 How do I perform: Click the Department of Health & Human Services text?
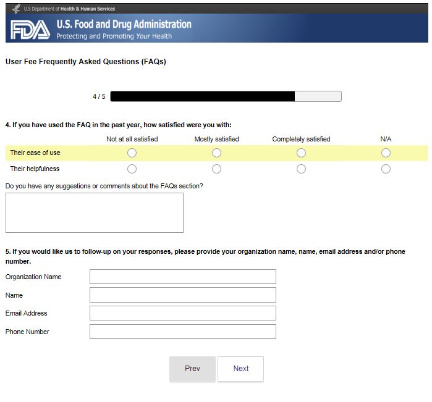[69, 9]
